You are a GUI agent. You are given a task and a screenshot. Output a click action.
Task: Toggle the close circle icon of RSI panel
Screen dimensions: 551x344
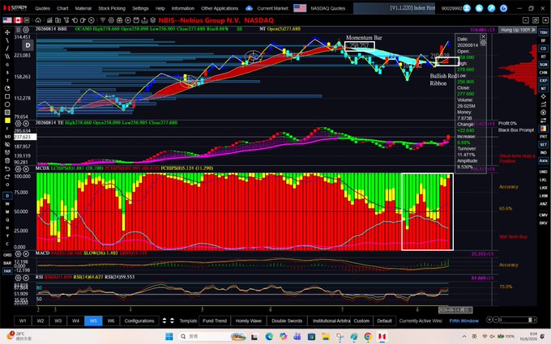point(26,278)
